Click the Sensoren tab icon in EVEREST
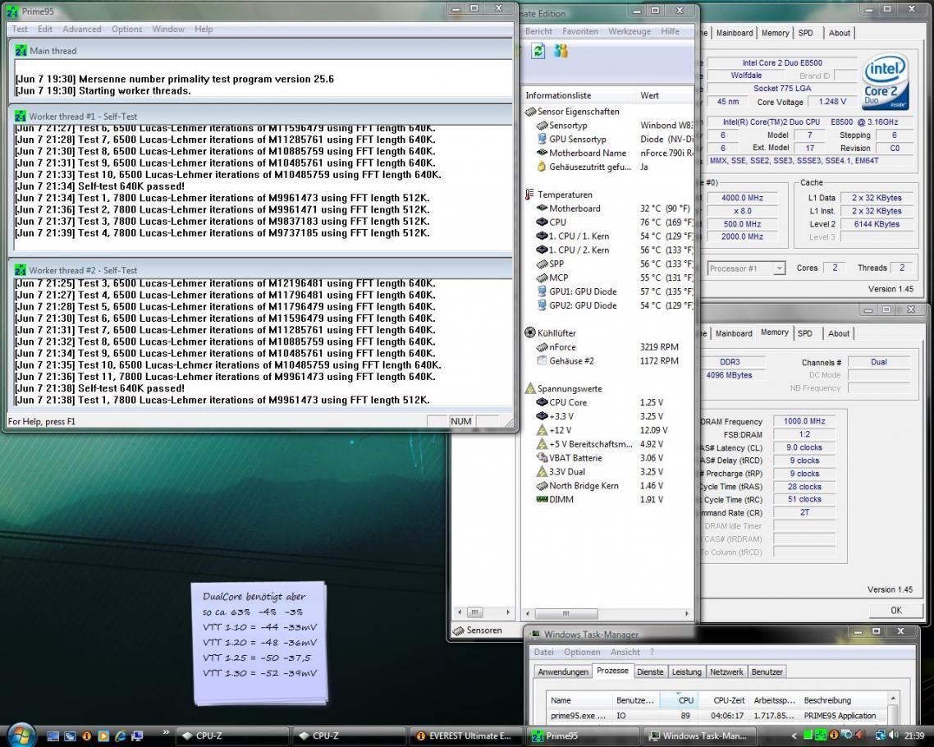This screenshot has height=747, width=934. click(458, 630)
